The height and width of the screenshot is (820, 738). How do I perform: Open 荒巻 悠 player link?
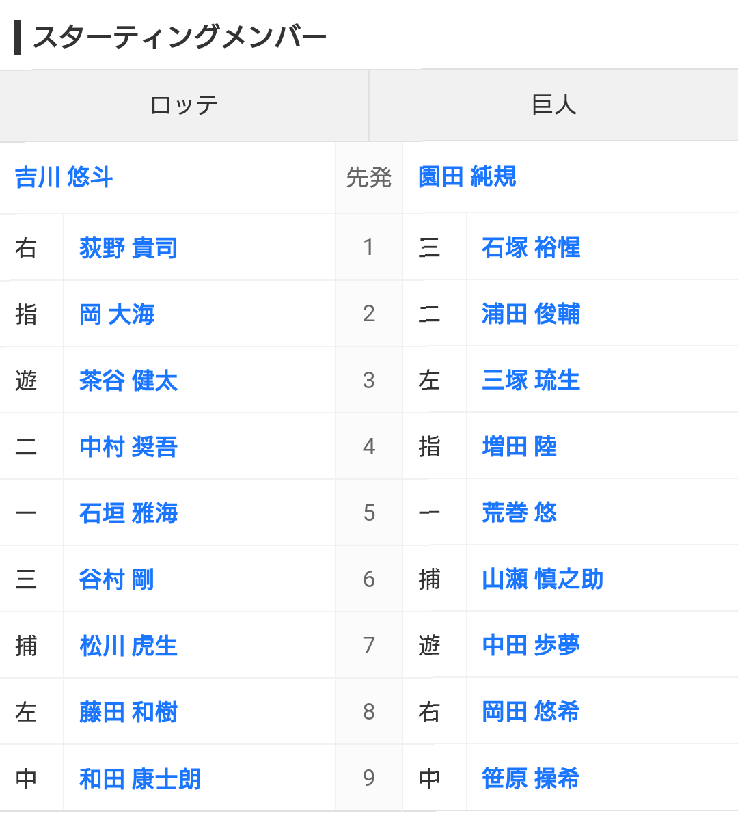(x=519, y=512)
